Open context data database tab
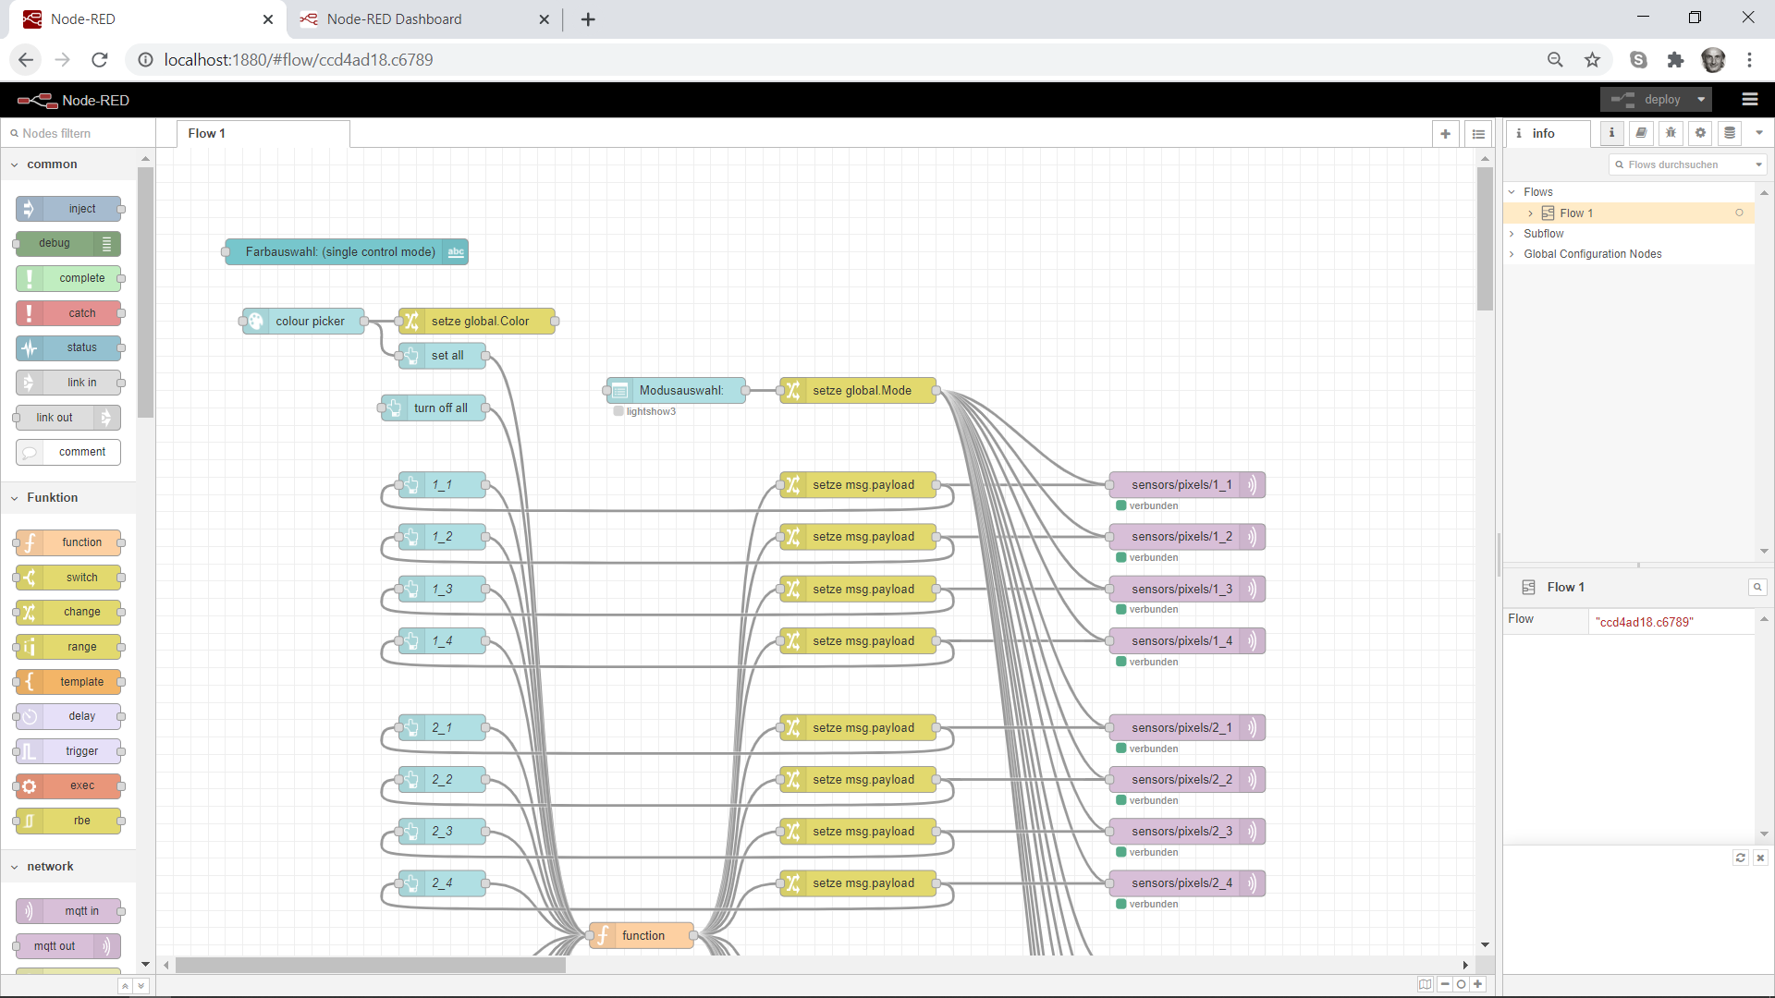 click(x=1730, y=133)
